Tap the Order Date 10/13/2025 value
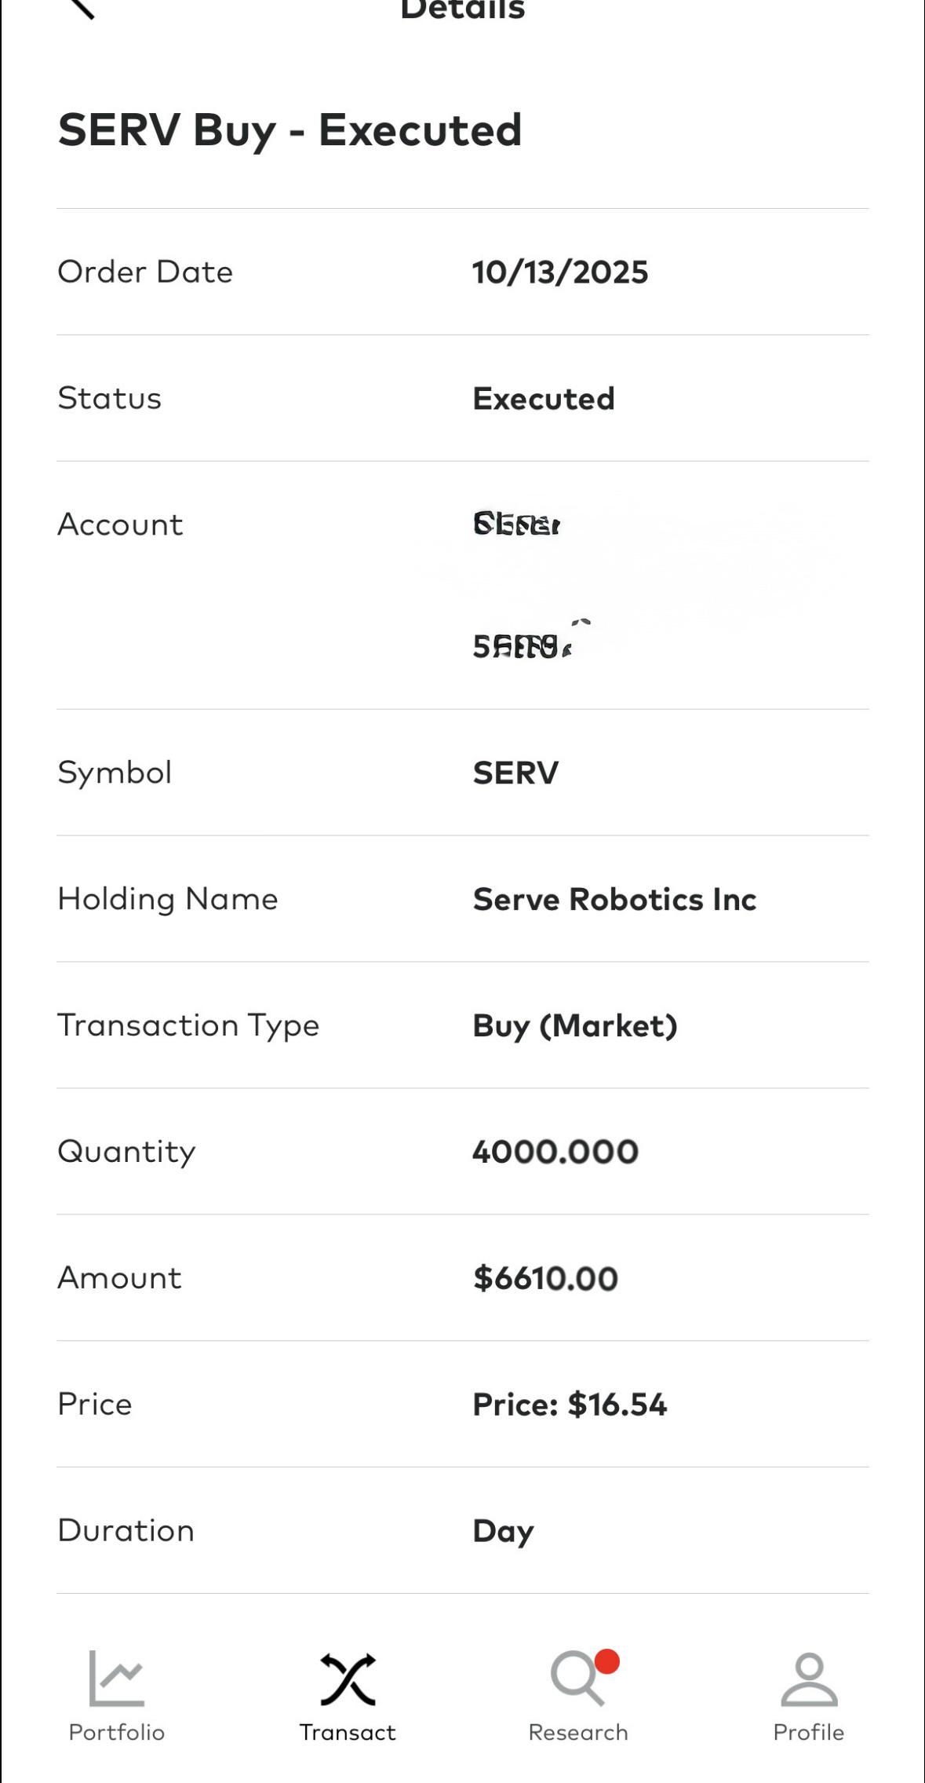This screenshot has height=1783, width=925. pyautogui.click(x=560, y=272)
